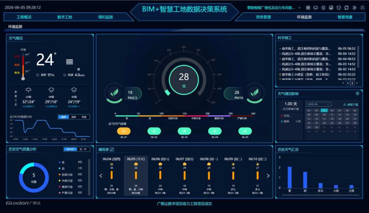Go to page 2 in 科学施工 list
The width and height of the screenshot is (369, 213).
tap(352, 83)
